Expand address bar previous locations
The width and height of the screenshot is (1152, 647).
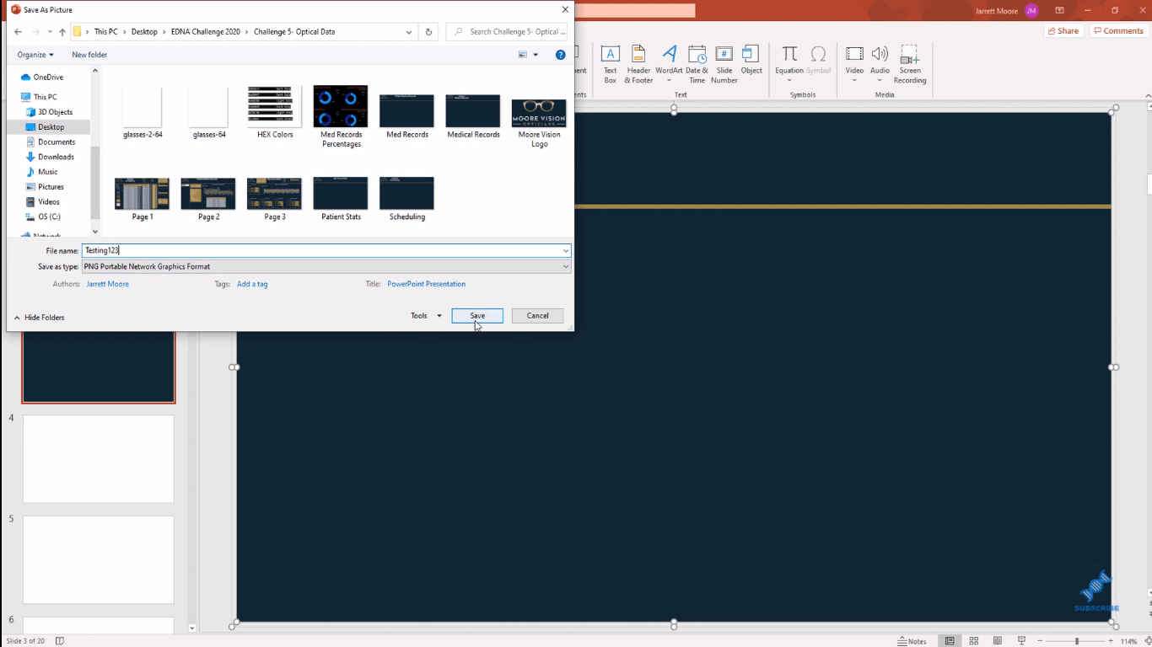pos(409,32)
